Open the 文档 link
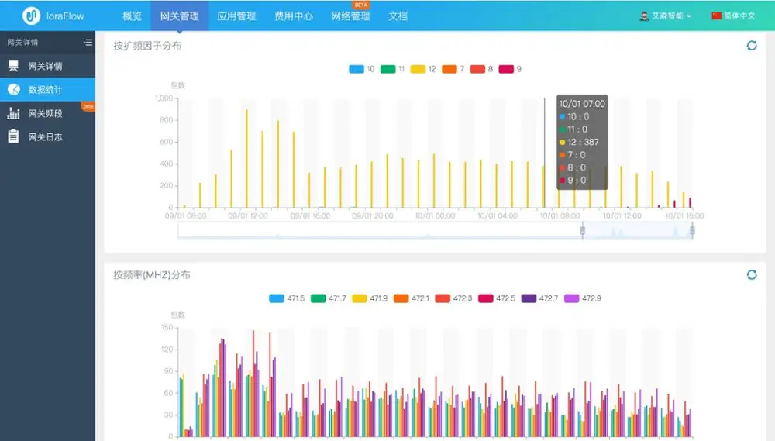 tap(398, 16)
